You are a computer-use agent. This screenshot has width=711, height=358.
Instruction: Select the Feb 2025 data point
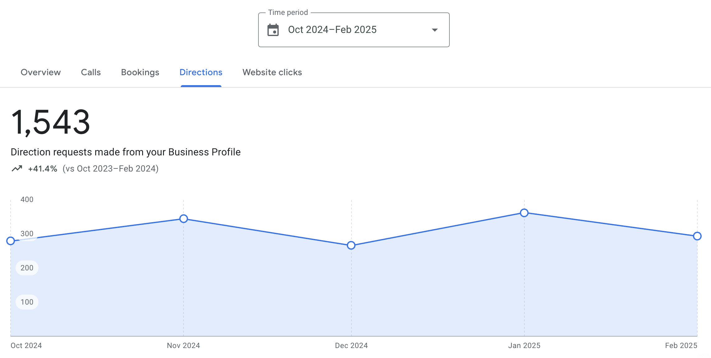tap(697, 236)
